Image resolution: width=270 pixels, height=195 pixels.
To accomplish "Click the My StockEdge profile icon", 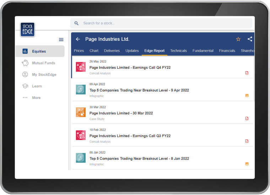I will tap(25, 74).
